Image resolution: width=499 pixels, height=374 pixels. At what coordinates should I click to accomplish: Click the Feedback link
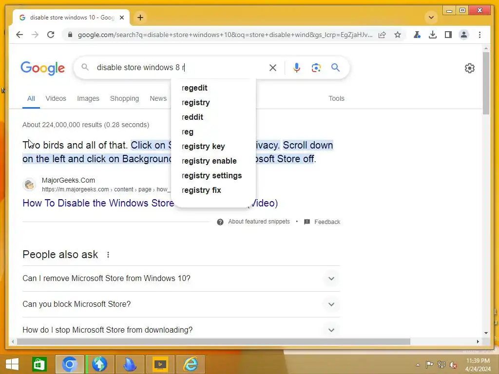pyautogui.click(x=327, y=222)
